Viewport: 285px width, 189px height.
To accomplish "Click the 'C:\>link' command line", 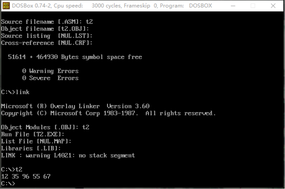I will 15,92.
